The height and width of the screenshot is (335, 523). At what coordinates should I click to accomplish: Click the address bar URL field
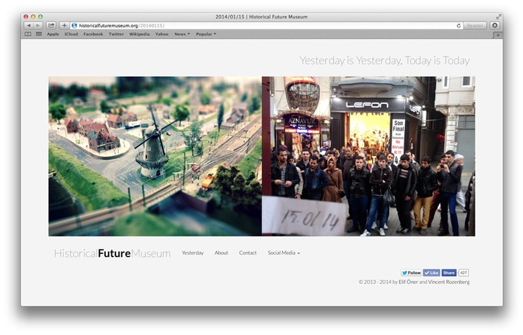(x=268, y=25)
